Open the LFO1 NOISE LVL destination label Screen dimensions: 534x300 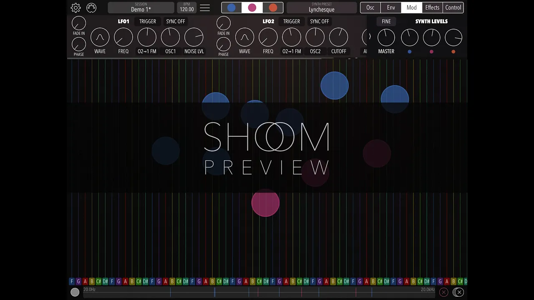tap(194, 51)
